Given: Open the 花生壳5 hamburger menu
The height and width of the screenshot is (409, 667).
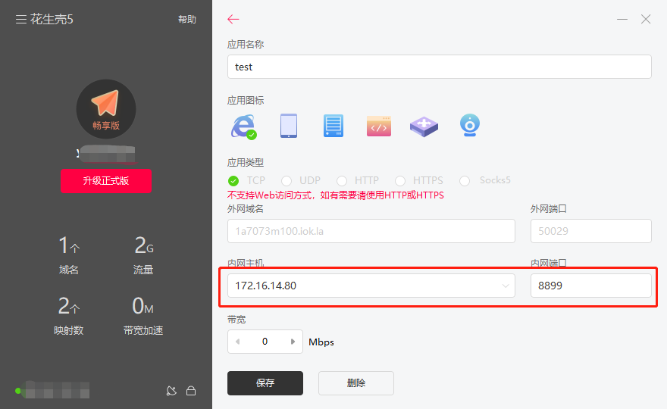Looking at the screenshot, I should click(x=21, y=20).
